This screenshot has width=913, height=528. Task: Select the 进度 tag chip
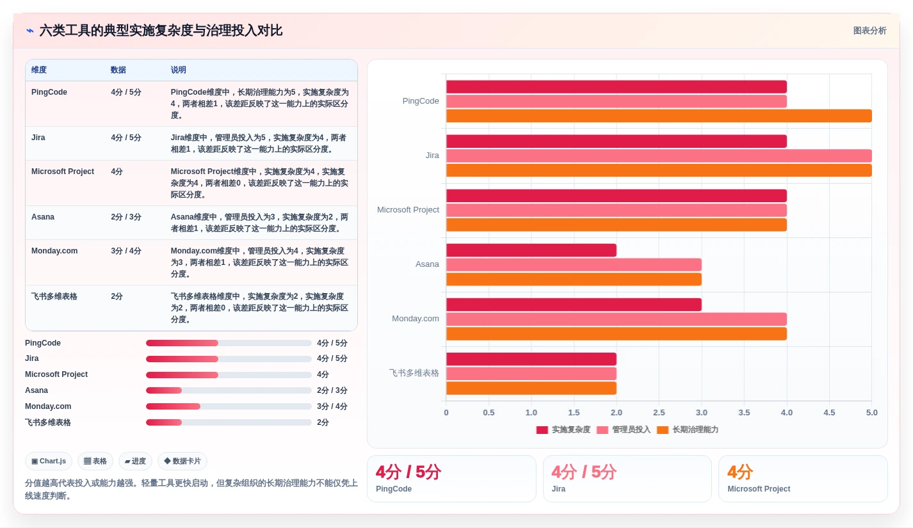click(135, 461)
